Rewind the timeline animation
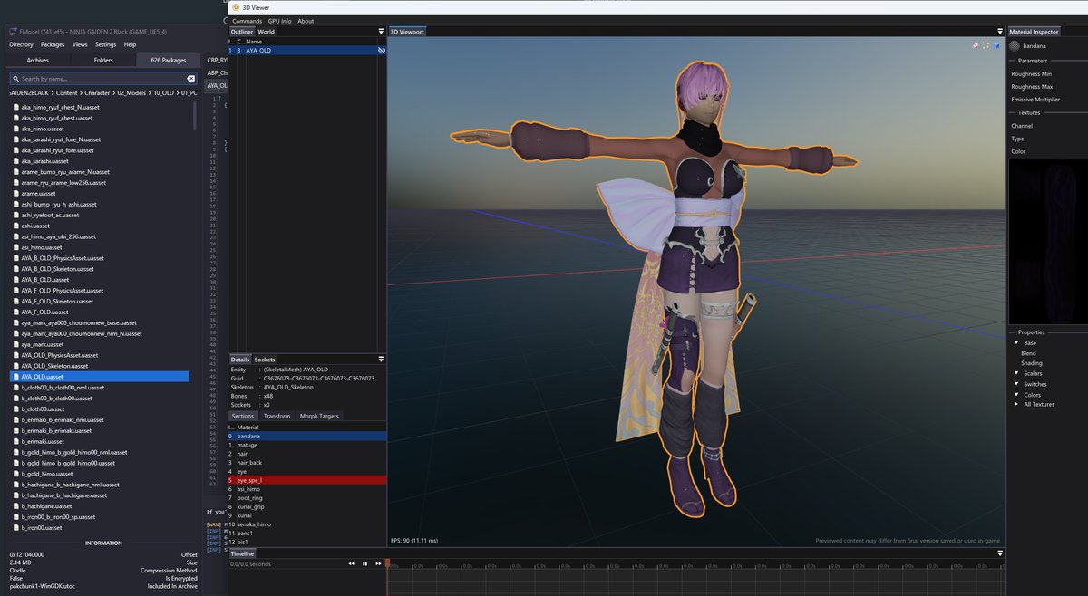The height and width of the screenshot is (596, 1088). pyautogui.click(x=352, y=563)
